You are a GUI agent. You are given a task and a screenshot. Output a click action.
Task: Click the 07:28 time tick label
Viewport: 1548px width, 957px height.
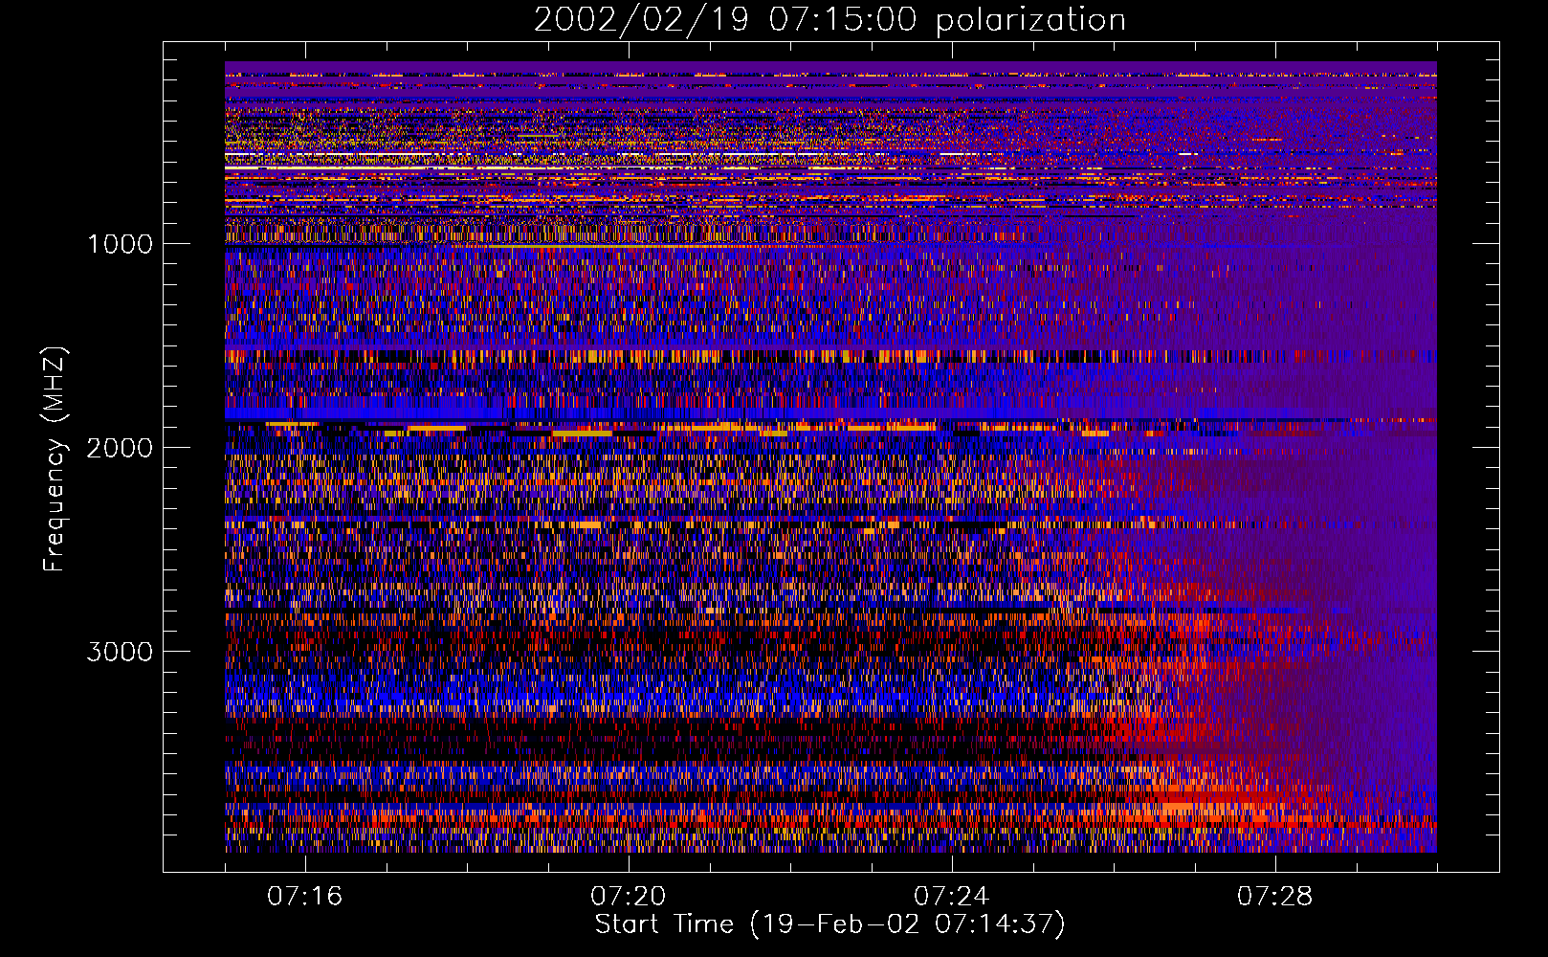[1275, 897]
